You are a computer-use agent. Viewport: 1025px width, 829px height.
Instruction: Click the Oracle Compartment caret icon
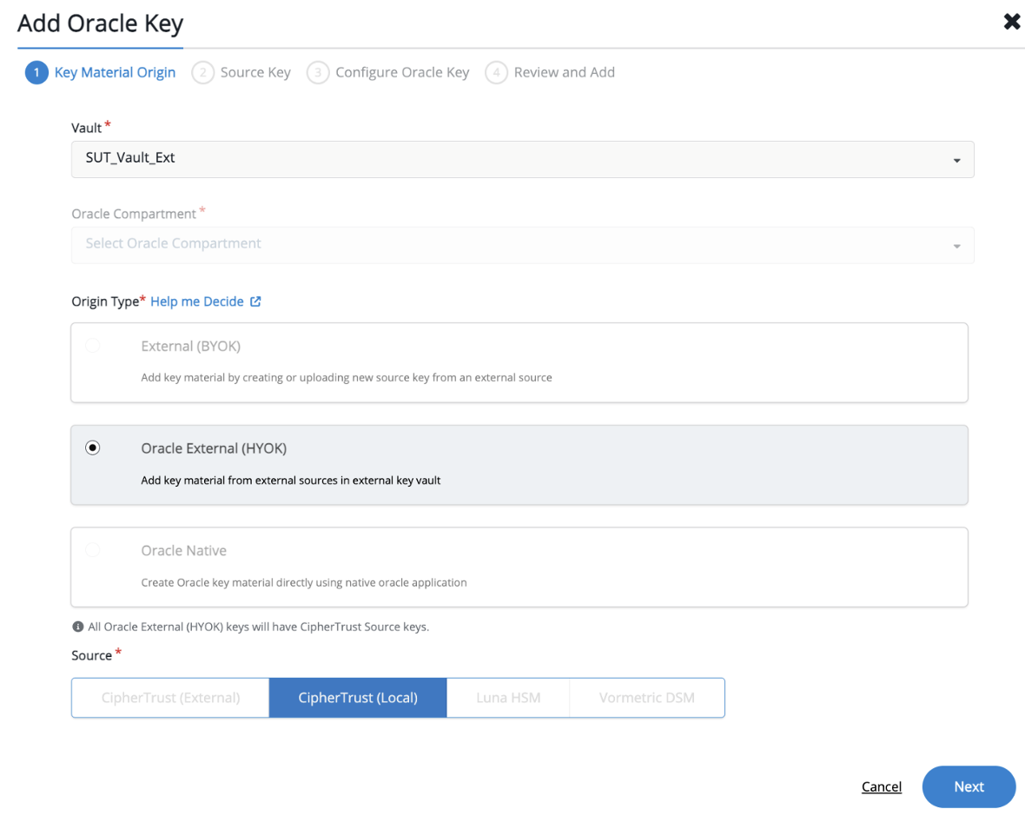coord(956,245)
